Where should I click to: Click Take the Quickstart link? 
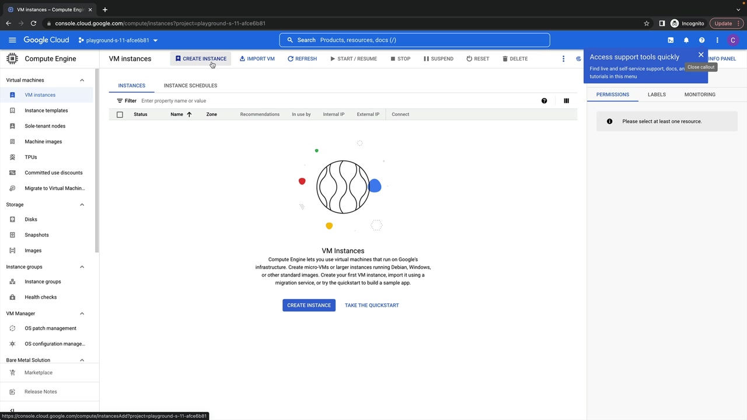coord(372,305)
